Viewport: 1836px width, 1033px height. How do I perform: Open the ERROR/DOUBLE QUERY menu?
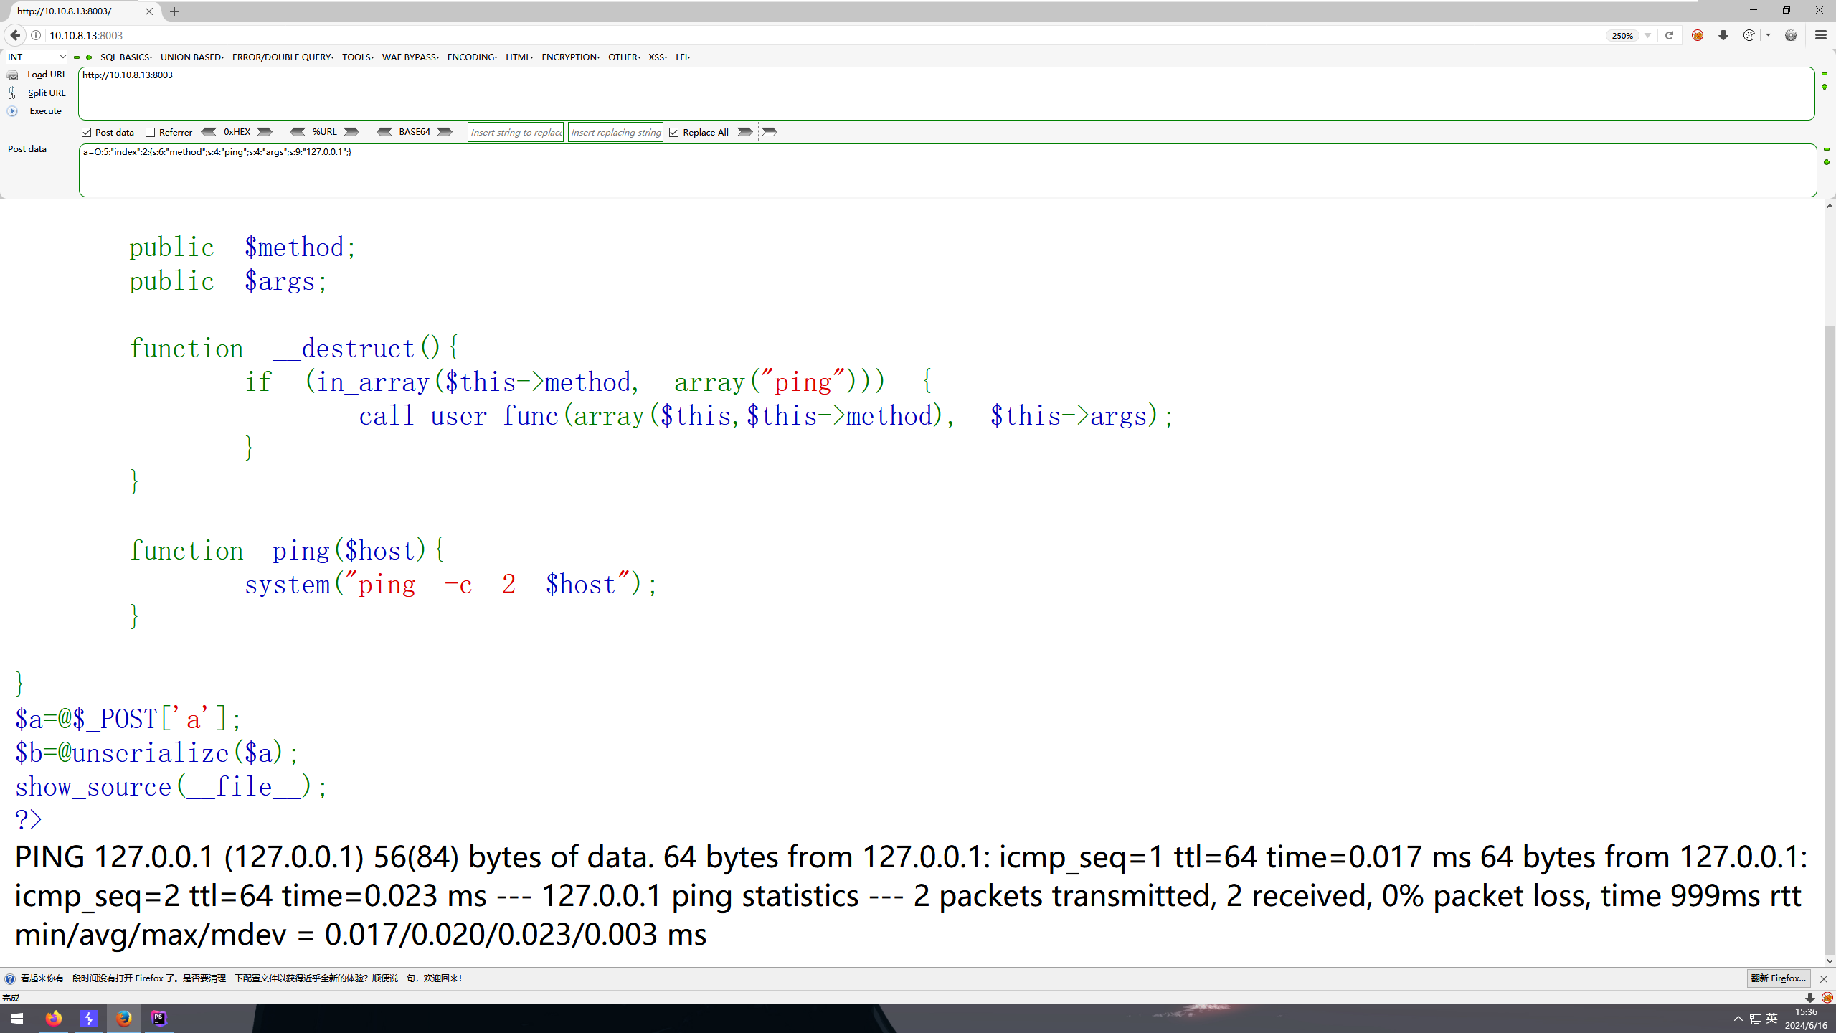[283, 57]
